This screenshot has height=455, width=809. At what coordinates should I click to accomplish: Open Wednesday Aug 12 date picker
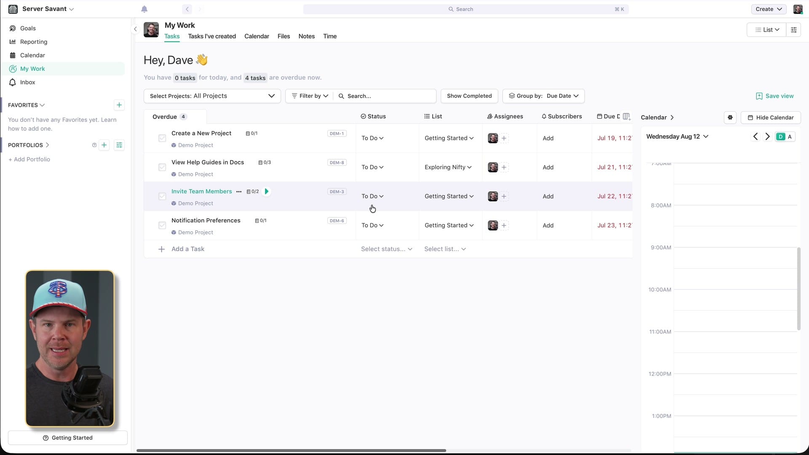677,136
